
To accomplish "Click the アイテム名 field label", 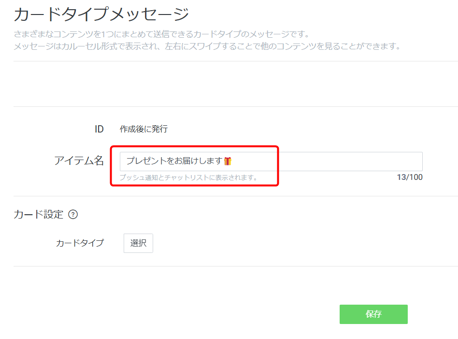I will (x=79, y=161).
